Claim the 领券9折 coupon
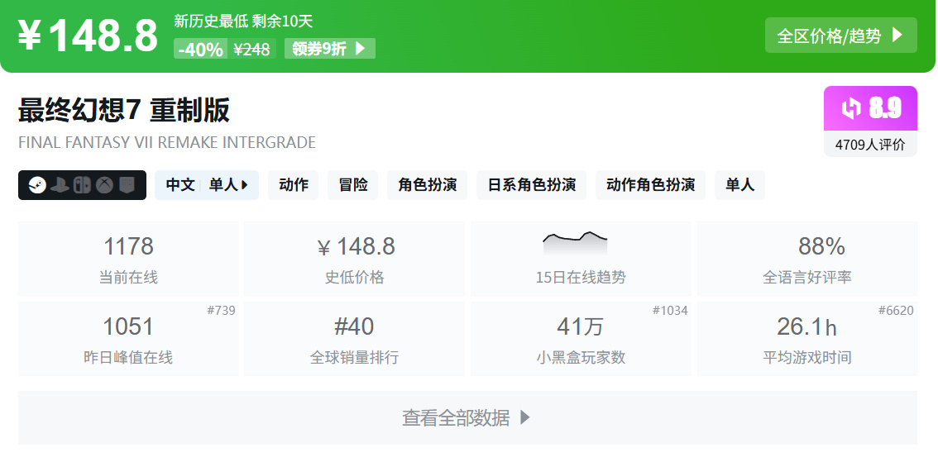This screenshot has width=938, height=462. (329, 49)
